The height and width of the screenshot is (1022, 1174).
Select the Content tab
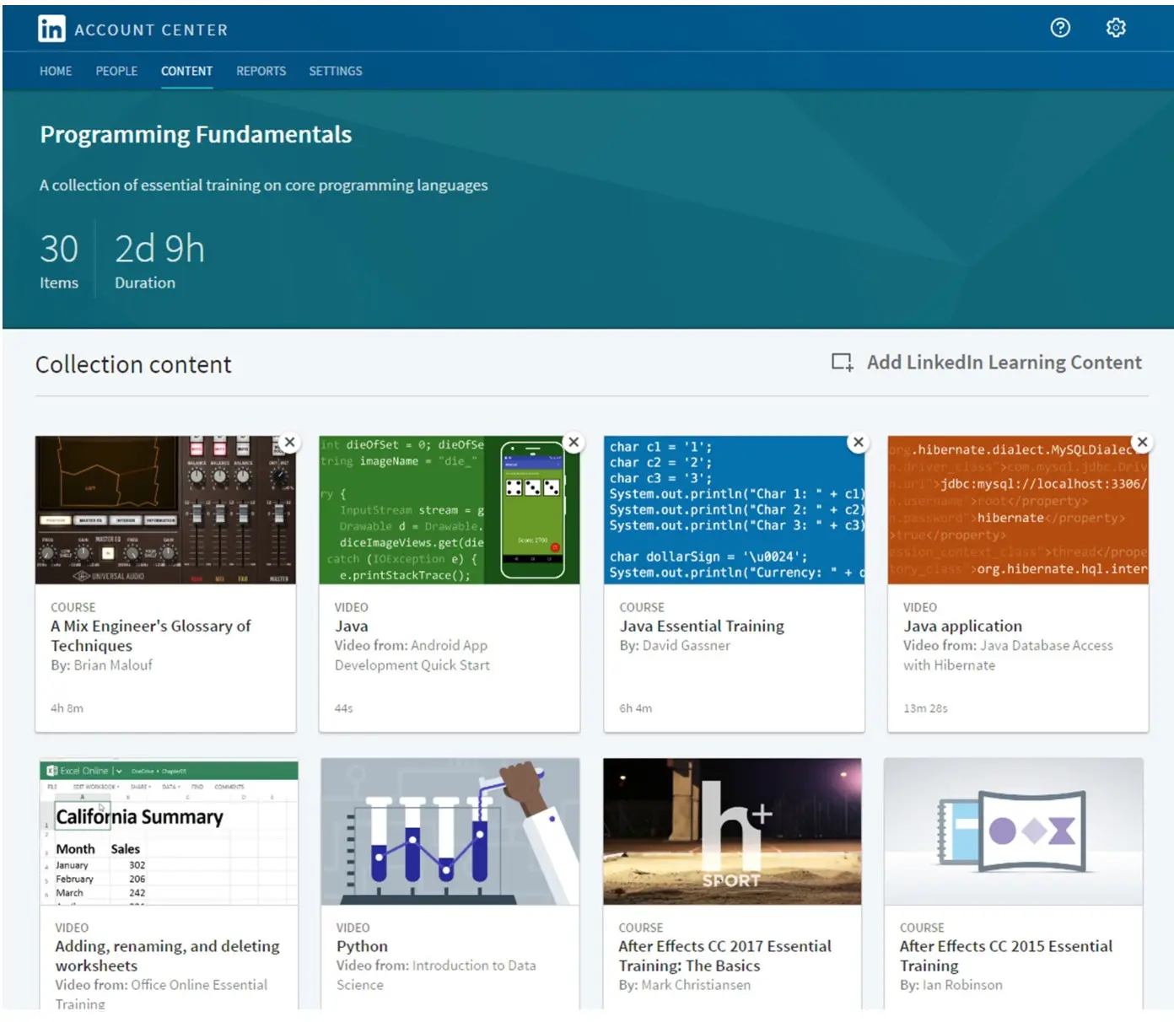click(186, 71)
